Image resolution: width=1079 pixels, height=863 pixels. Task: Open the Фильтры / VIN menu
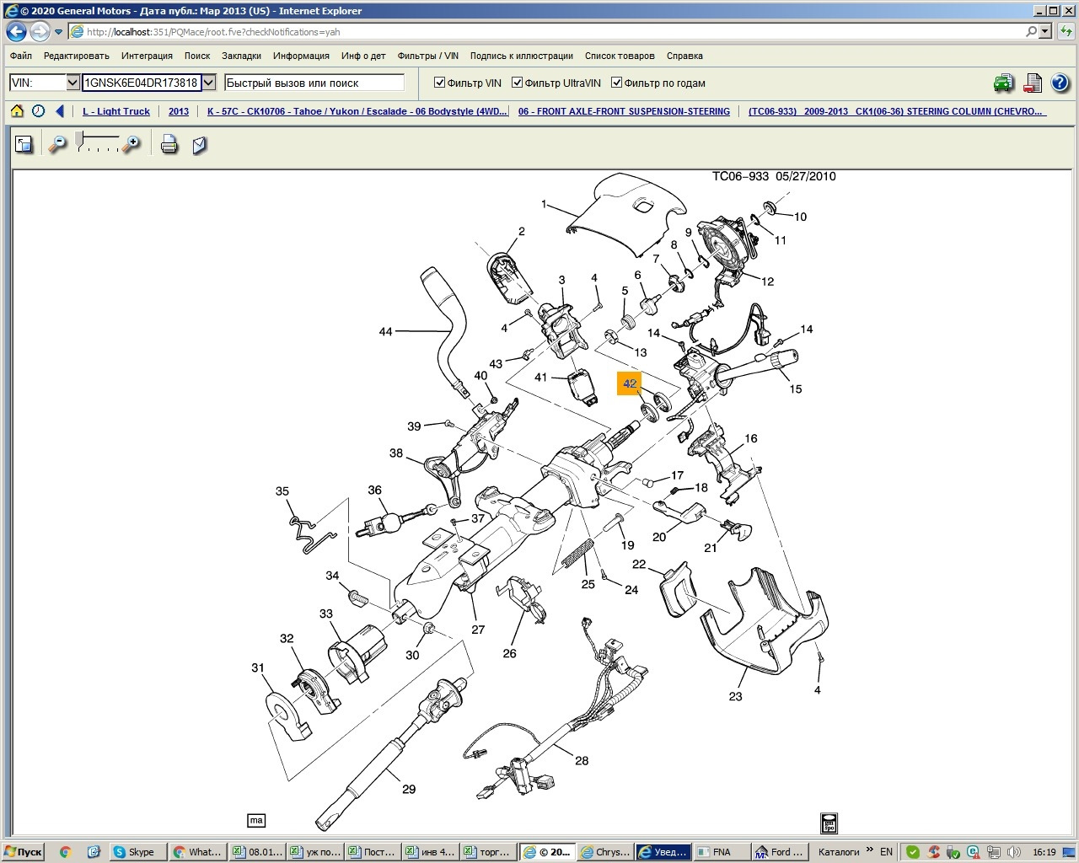click(x=428, y=56)
